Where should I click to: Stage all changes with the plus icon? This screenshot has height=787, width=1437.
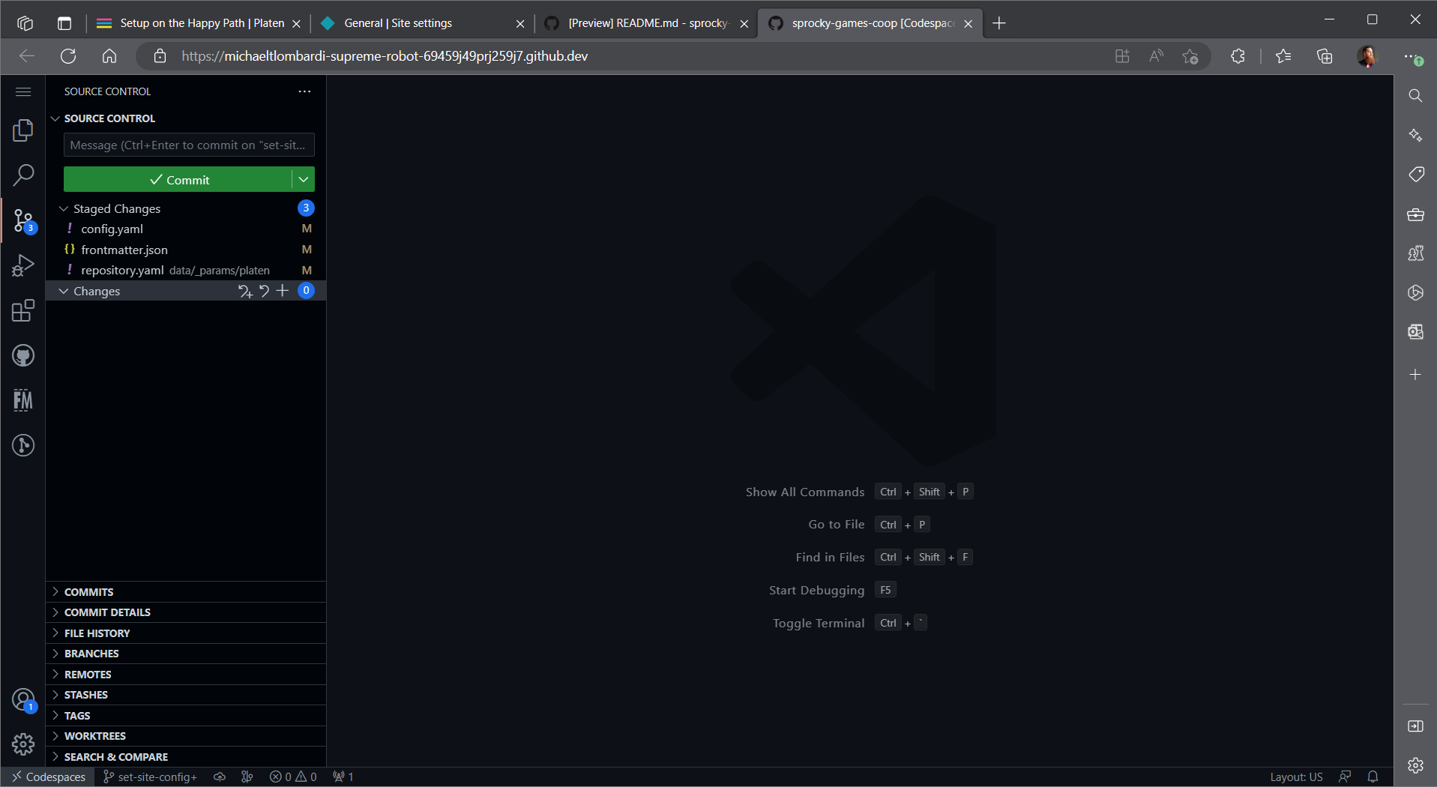[283, 291]
